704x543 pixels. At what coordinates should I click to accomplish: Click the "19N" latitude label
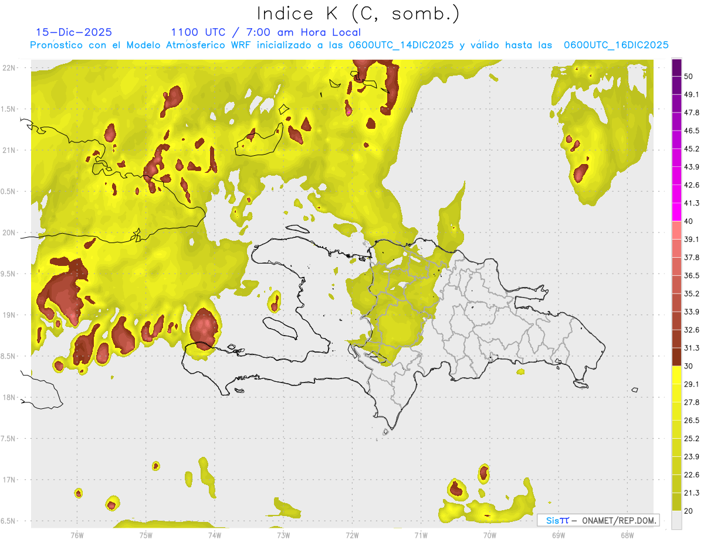pos(9,315)
